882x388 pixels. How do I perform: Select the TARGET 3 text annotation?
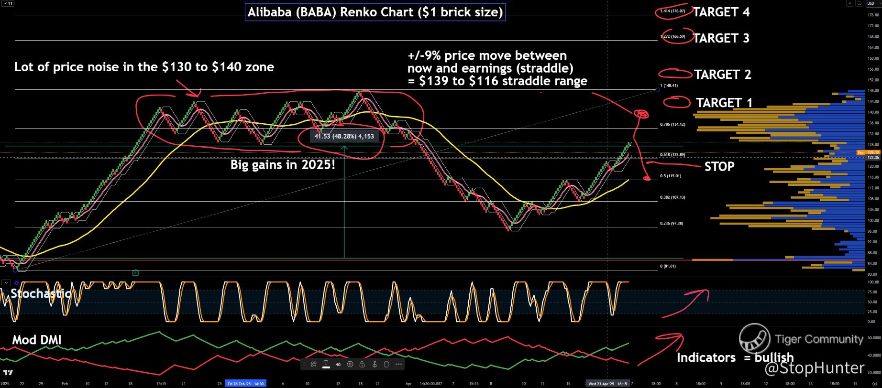click(x=721, y=38)
